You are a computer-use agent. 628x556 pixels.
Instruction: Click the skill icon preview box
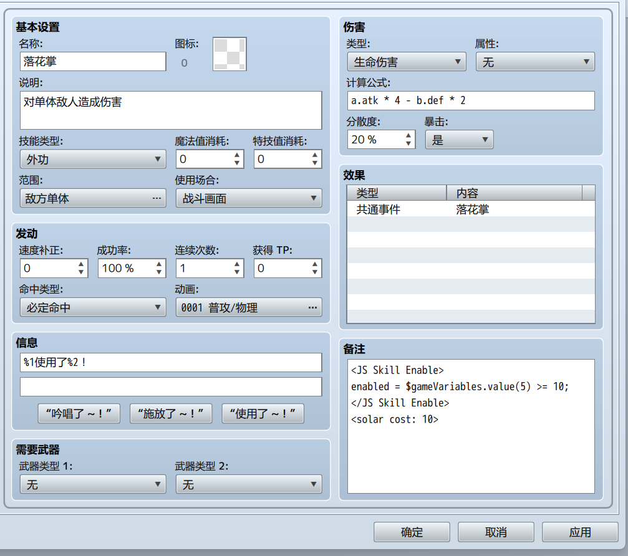[x=229, y=54]
